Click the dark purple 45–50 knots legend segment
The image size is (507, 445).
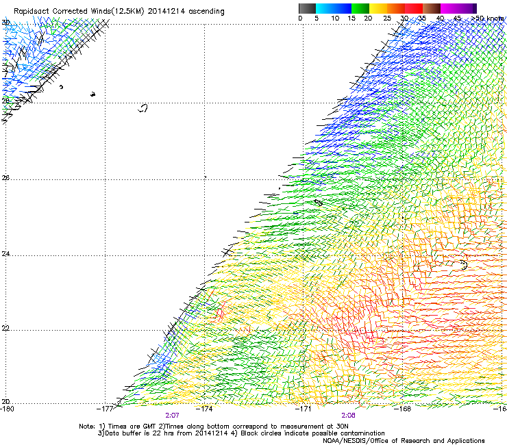[467, 8]
